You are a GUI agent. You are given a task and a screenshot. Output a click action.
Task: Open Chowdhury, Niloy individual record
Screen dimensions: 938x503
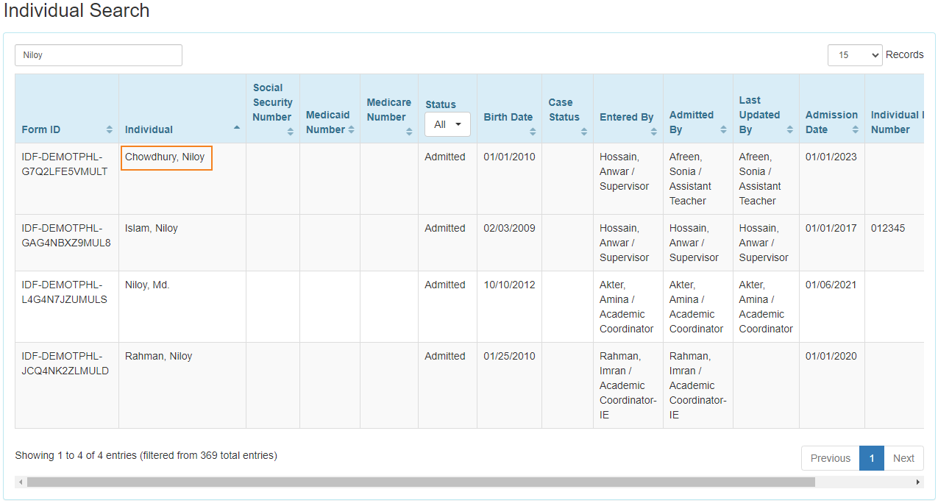click(x=165, y=157)
